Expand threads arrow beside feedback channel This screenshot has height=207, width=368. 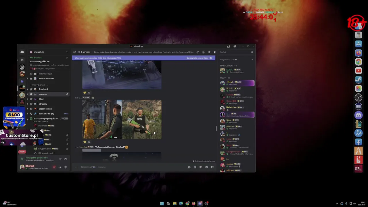click(x=28, y=89)
